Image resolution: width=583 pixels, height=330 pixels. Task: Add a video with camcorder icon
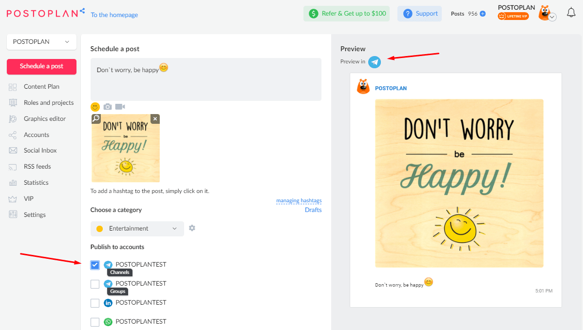coord(120,107)
